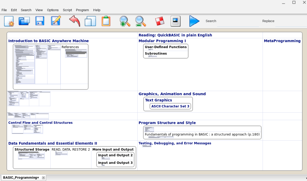This screenshot has width=307, height=181.
Task: Select the 'Reading: QuickBASIC in plain English' cell
Action: coord(175,35)
